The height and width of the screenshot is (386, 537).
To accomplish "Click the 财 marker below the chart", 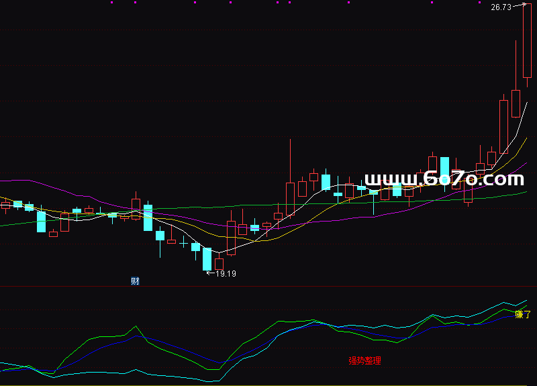I will 135,281.
